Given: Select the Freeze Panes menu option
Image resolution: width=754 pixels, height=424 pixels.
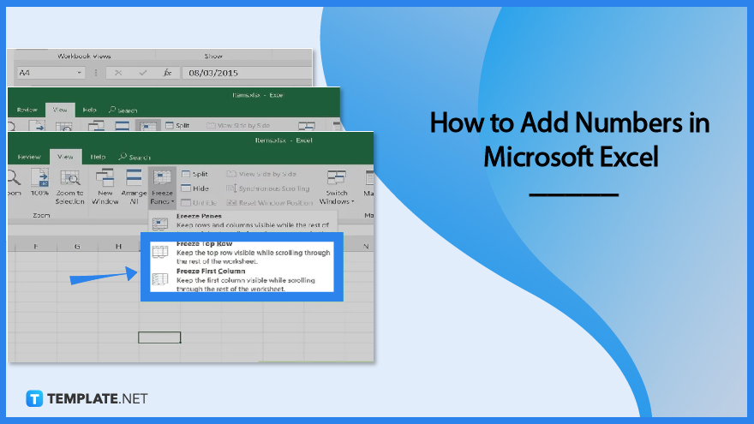Looking at the screenshot, I should click(x=242, y=221).
